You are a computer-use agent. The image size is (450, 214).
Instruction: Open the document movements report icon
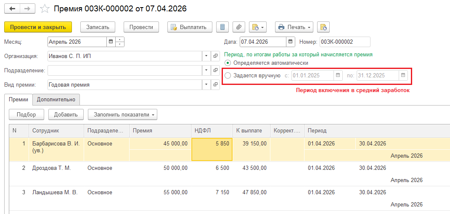click(x=222, y=27)
